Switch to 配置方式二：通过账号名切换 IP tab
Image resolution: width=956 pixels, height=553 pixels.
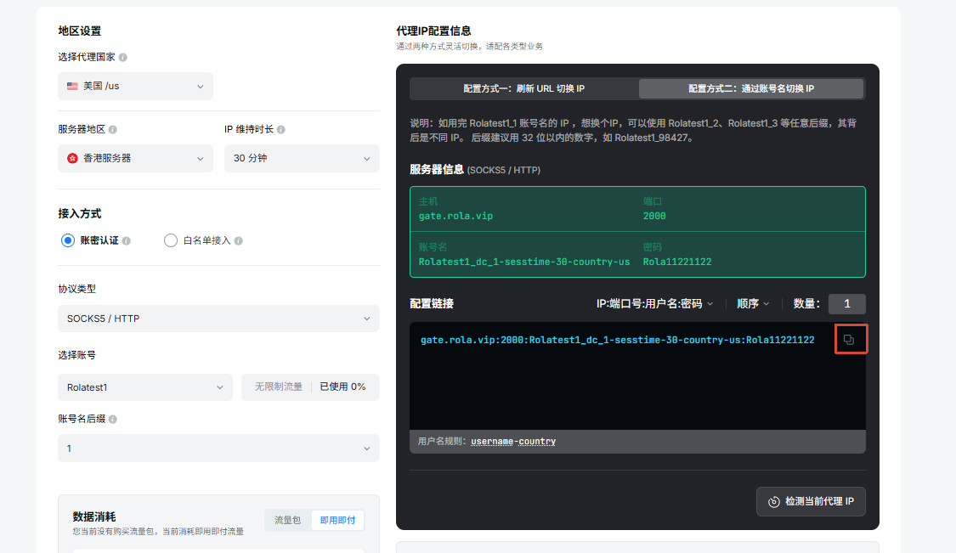click(751, 88)
